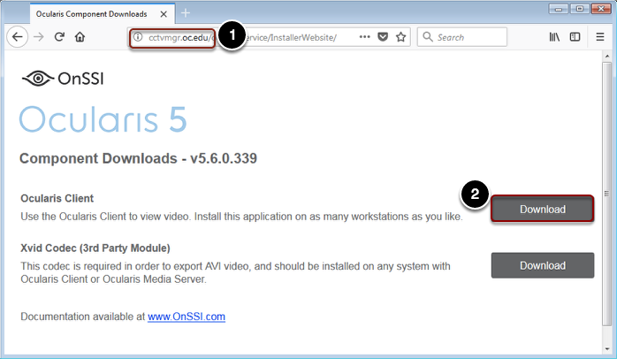Reload the current page
The width and height of the screenshot is (617, 359).
pyautogui.click(x=59, y=37)
